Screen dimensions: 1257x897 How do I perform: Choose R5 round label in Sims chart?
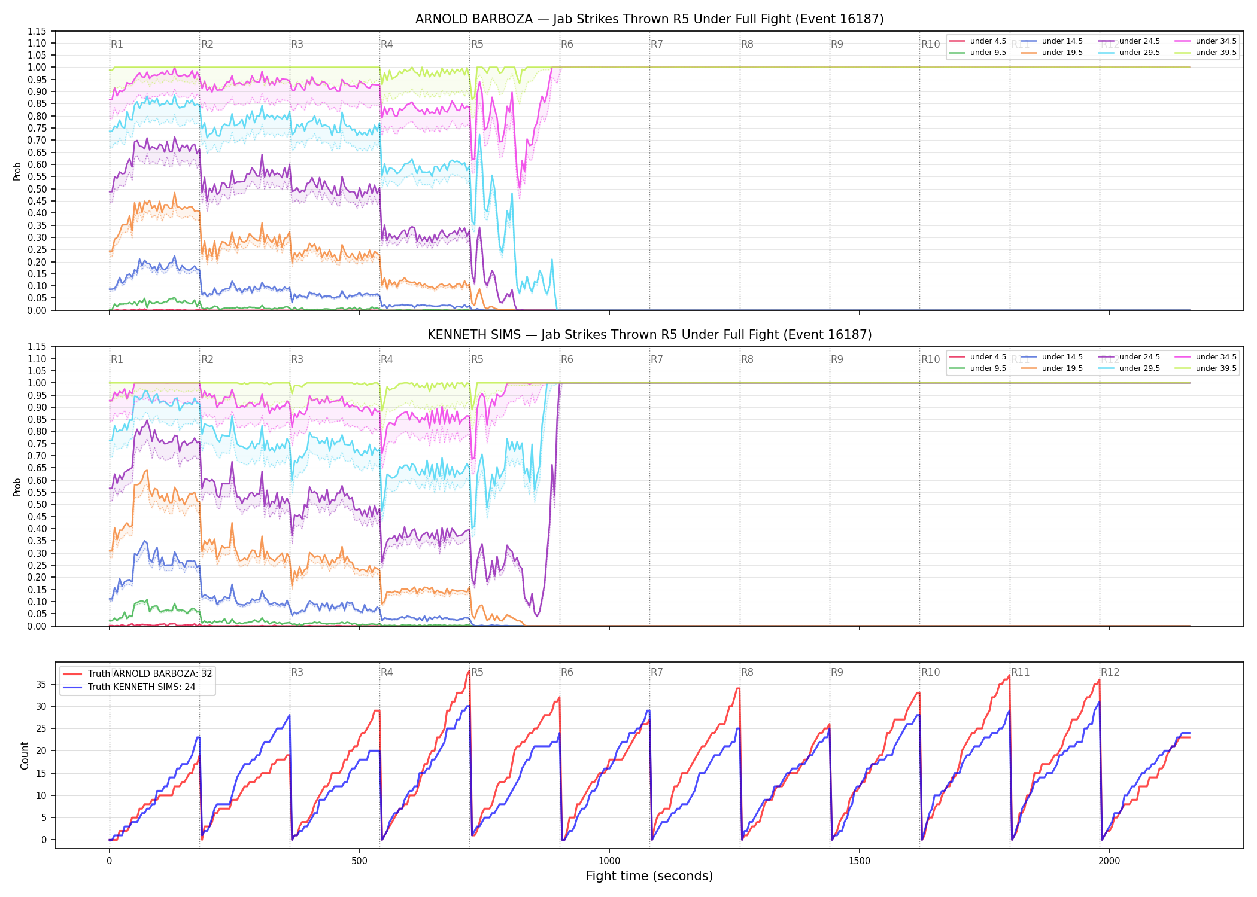pyautogui.click(x=477, y=359)
